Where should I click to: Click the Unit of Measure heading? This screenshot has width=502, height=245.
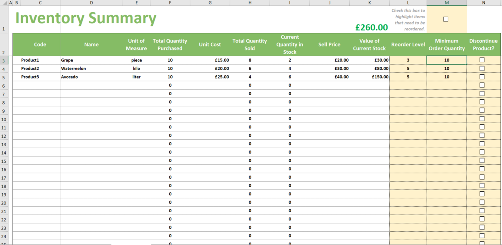(137, 45)
